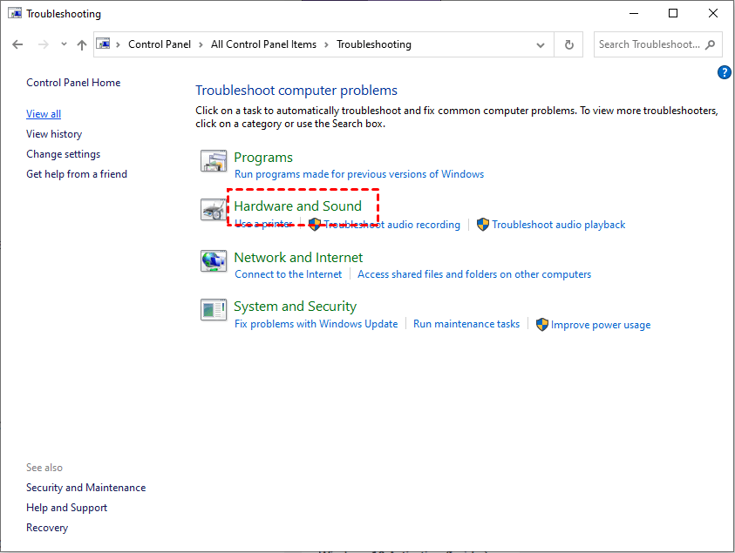Click Fix problems with Windows Update
Viewport: 735px width, 553px height.
316,324
